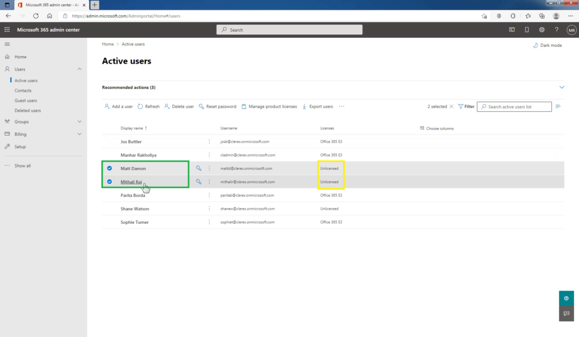
Task: Open more actions dots for Manhar Rakholiya
Action: pyautogui.click(x=209, y=155)
